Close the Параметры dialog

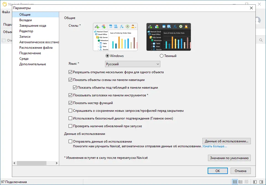(251, 8)
